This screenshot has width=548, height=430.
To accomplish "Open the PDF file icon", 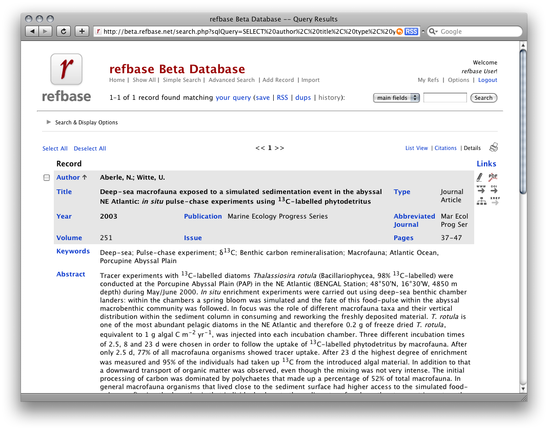I will tap(493, 177).
